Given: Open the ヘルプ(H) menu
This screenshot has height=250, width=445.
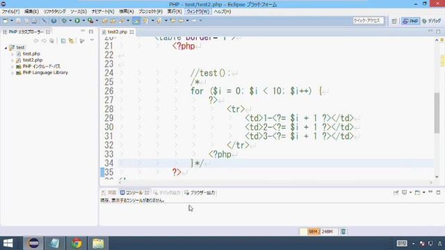Looking at the screenshot, I should coord(222,12).
